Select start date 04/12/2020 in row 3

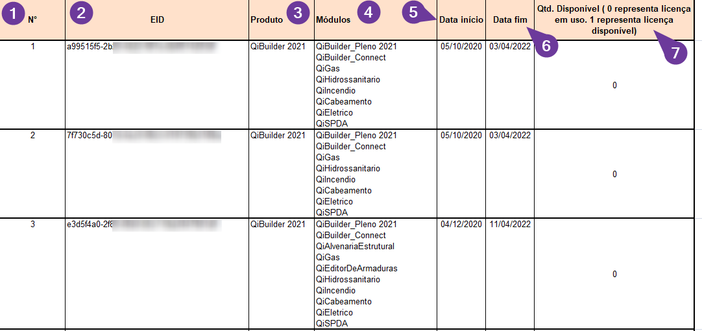(461, 224)
